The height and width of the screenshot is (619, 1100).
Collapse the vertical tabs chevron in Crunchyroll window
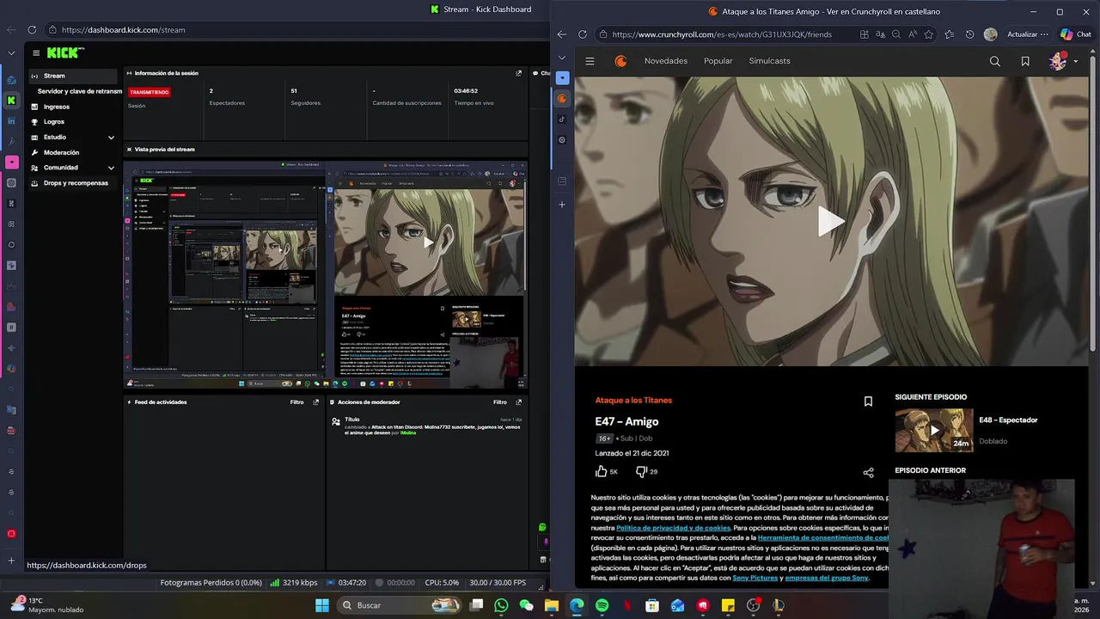coord(562,58)
